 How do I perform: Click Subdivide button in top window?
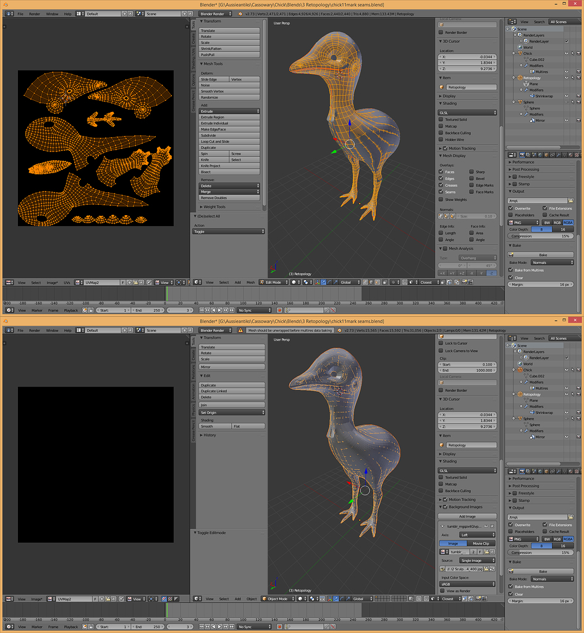click(x=229, y=135)
